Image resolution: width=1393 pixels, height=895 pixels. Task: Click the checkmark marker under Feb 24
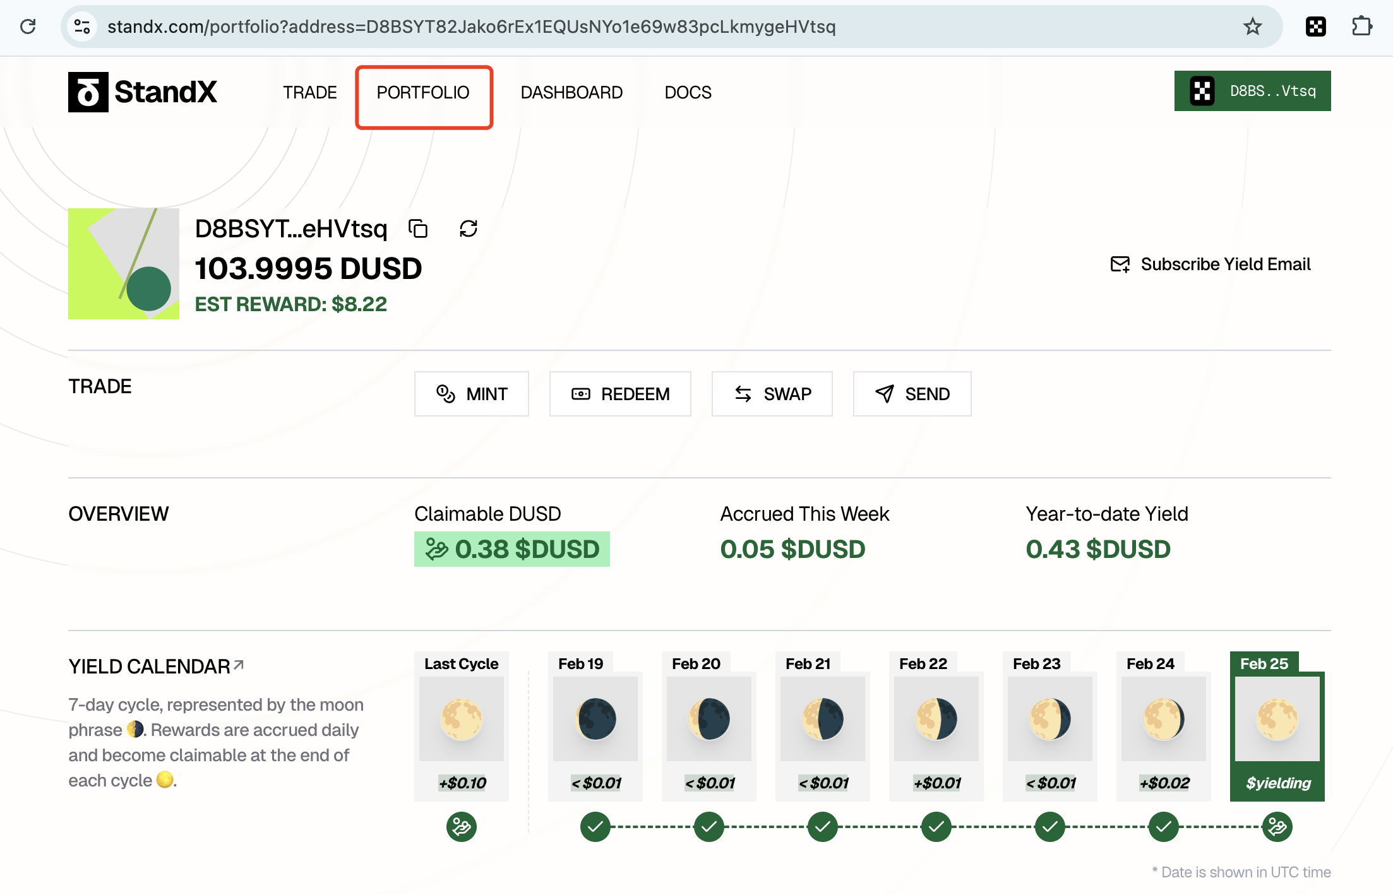(x=1164, y=827)
